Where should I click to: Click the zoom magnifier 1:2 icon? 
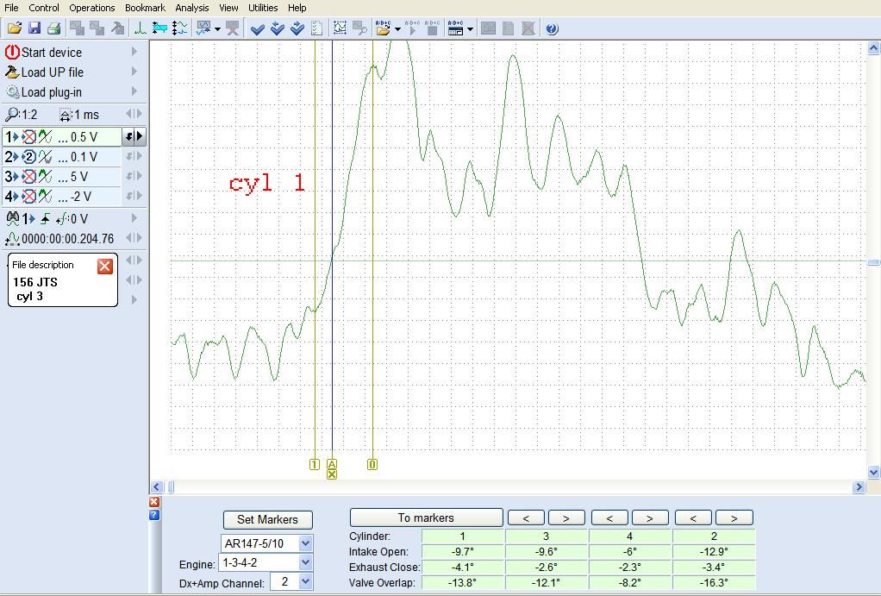[11, 115]
